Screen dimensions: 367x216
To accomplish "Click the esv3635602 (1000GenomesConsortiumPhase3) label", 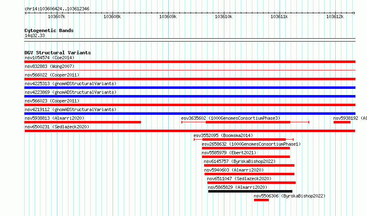I will [x=231, y=118].
